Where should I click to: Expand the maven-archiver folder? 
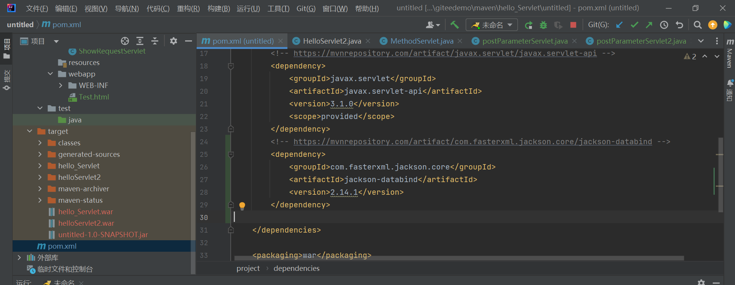point(40,189)
